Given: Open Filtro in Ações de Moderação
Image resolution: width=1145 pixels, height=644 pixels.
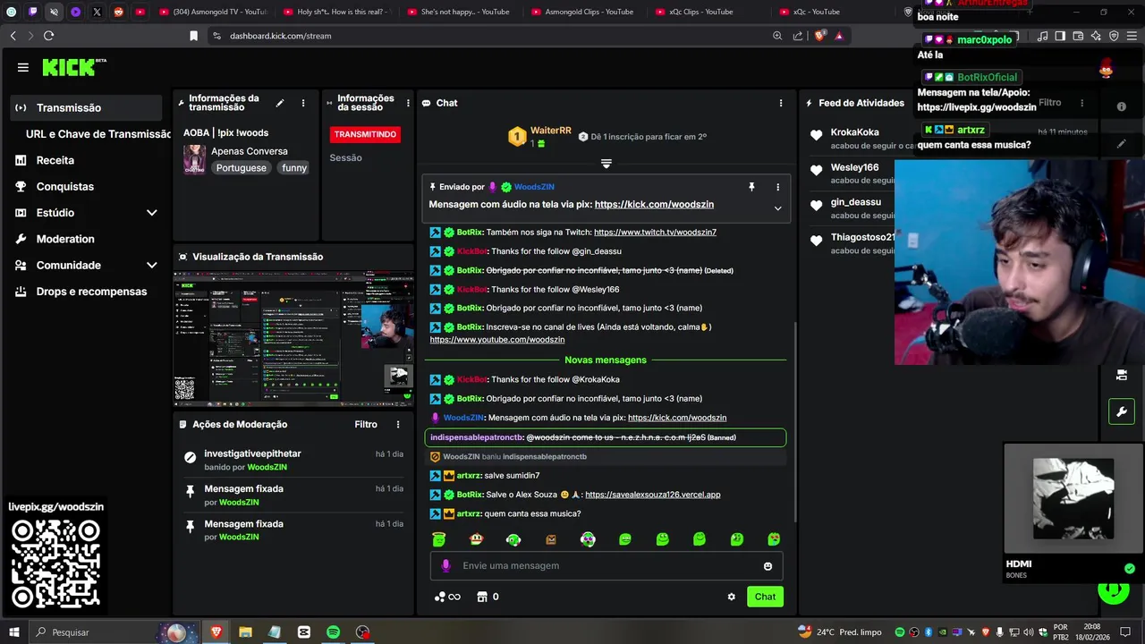Looking at the screenshot, I should pos(366,425).
